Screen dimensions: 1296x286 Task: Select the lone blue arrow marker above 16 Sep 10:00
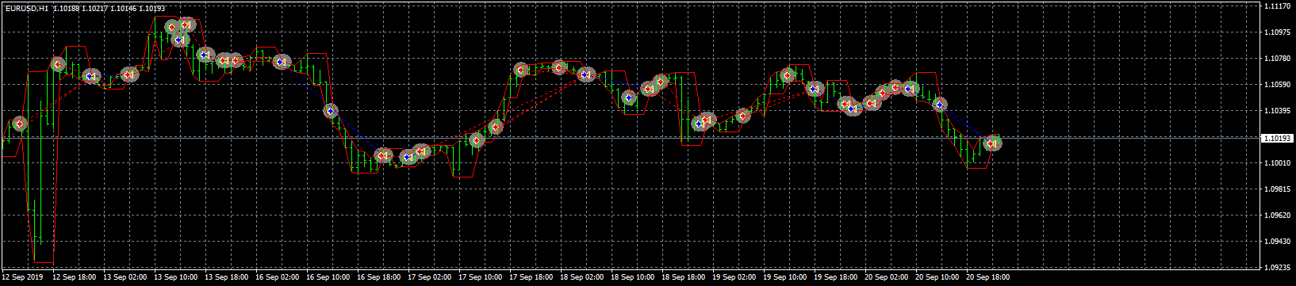(331, 111)
